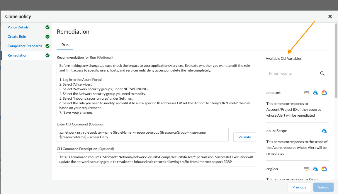The width and height of the screenshot is (338, 194).
Task: Select the Run tab
Action: click(x=65, y=45)
